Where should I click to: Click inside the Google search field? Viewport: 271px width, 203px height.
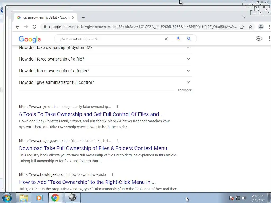click(x=111, y=39)
